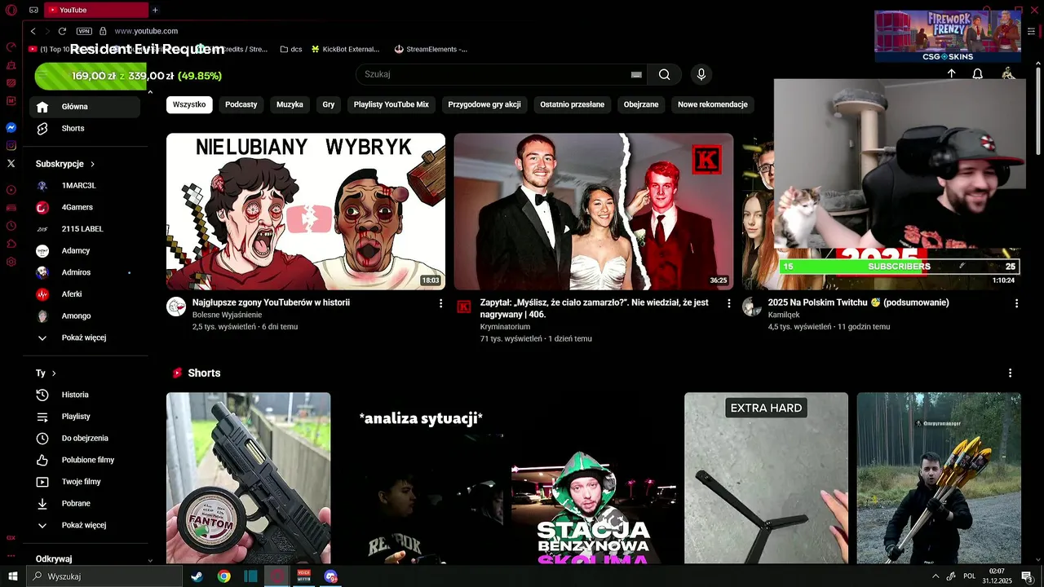Launch Chrome from the Windows taskbar
Viewport: 1044px width, 587px height.
click(223, 576)
